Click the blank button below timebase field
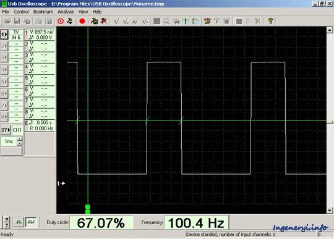334x239 pixels. 11,151
